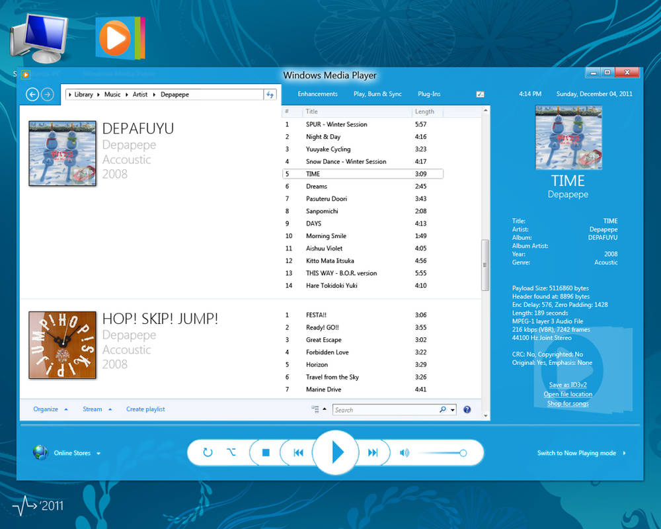Viewport: 661px width, 529px height.
Task: Click HOP! SKIP! JUMP! album cover
Action: pyautogui.click(x=62, y=345)
